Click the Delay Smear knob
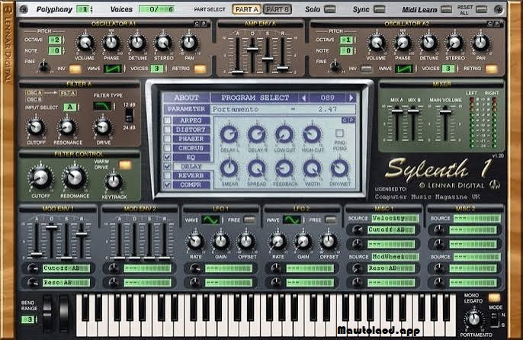Image resolution: width=523 pixels, height=340 pixels. [x=229, y=168]
